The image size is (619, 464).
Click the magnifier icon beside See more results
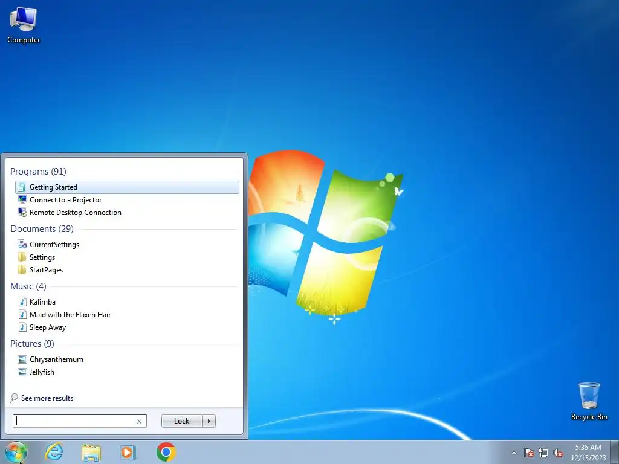14,398
